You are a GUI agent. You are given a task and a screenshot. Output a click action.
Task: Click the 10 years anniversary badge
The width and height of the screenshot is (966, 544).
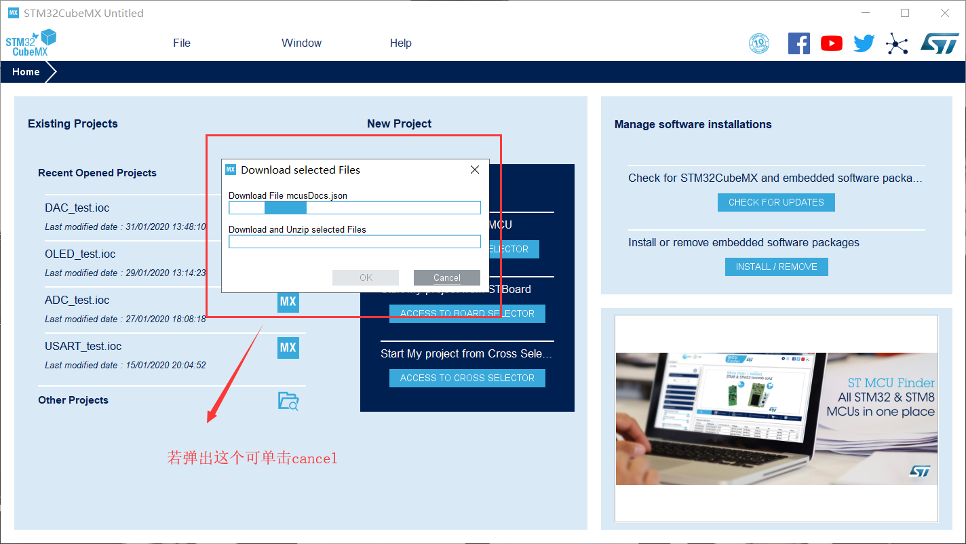759,43
